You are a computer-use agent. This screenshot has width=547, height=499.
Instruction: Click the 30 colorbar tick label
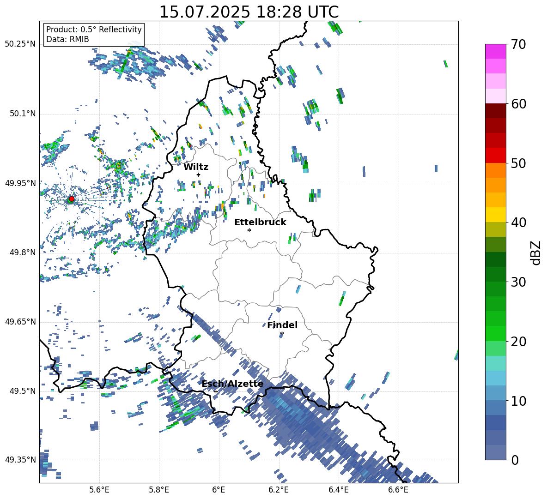coord(518,282)
